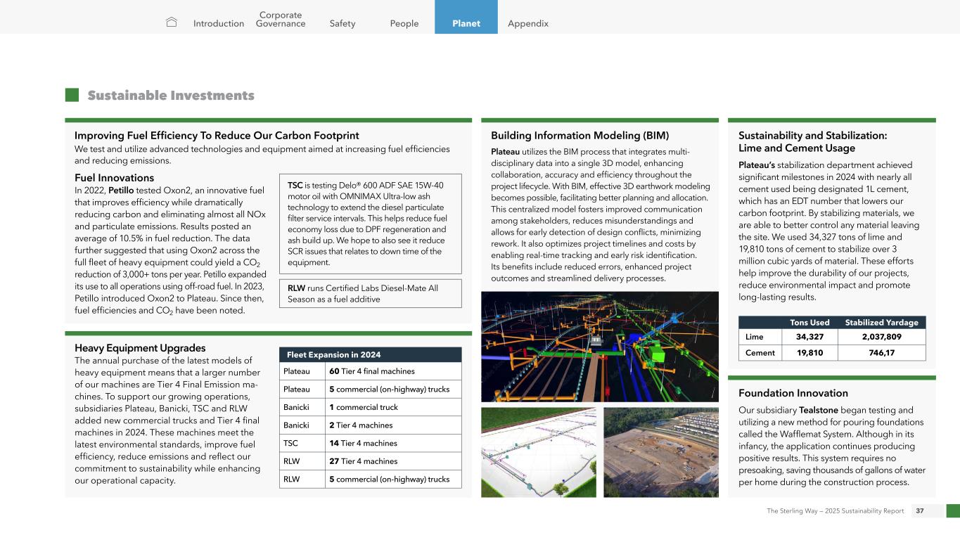Select the TSC Delo 600 motor oil callout box
Image resolution: width=960 pixels, height=540 pixels.
pyautogui.click(x=370, y=224)
